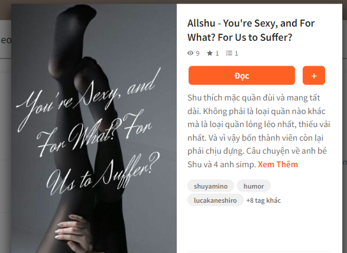Click the Vietnamese story description paragraph
The height and width of the screenshot is (253, 347).
coord(258,131)
